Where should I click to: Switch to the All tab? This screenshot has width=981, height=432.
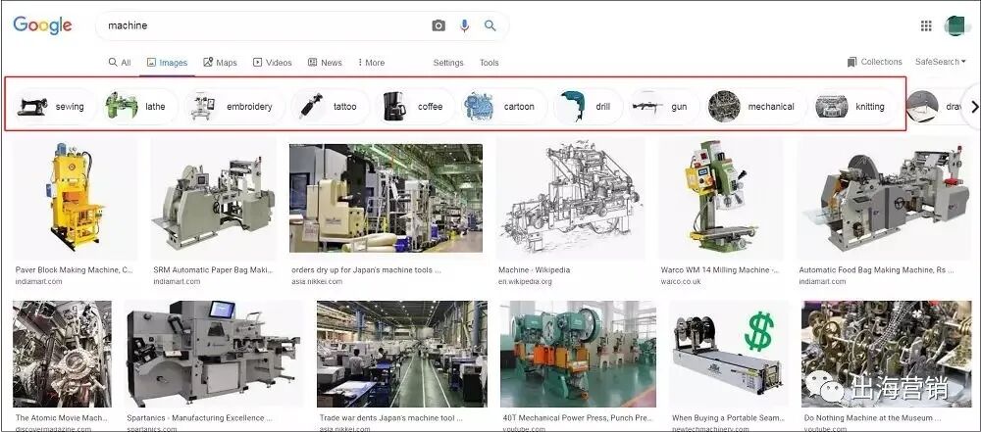click(120, 63)
